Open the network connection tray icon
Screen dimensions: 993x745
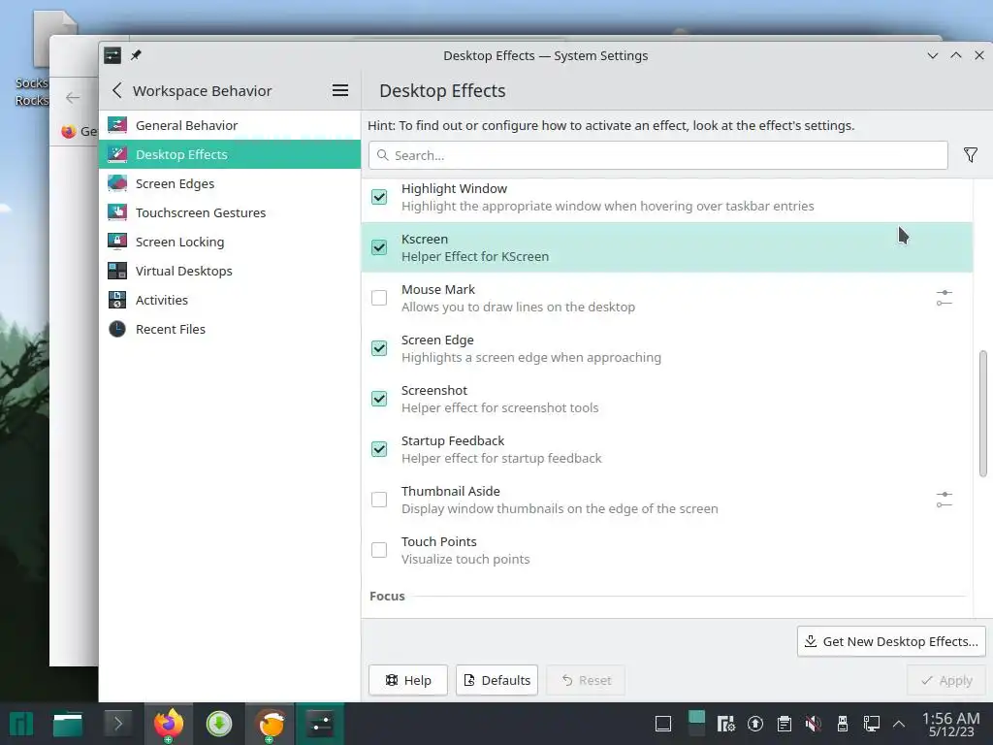(872, 724)
